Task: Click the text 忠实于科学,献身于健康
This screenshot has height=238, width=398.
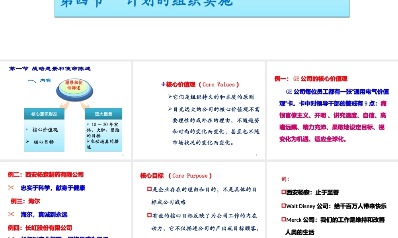Action: tap(53, 188)
